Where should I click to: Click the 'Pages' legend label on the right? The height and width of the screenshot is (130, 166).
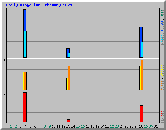162,40
